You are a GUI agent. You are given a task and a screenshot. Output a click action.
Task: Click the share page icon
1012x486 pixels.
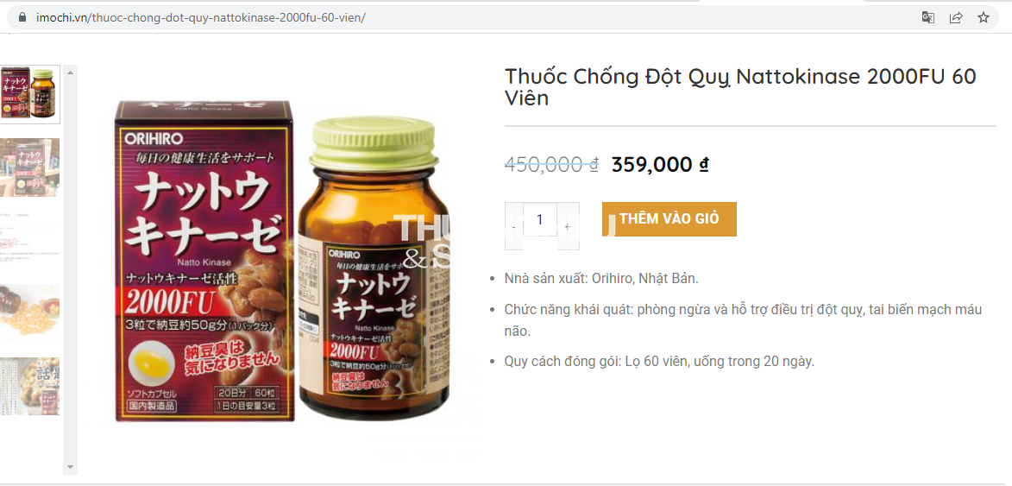point(956,17)
